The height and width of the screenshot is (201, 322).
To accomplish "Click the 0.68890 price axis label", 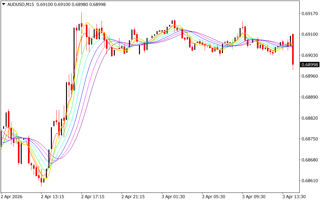I will 309,97.
